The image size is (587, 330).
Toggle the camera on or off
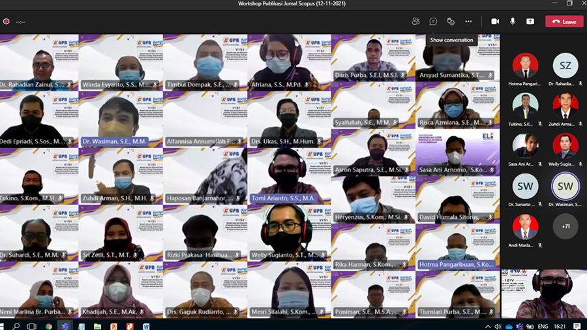tap(495, 22)
